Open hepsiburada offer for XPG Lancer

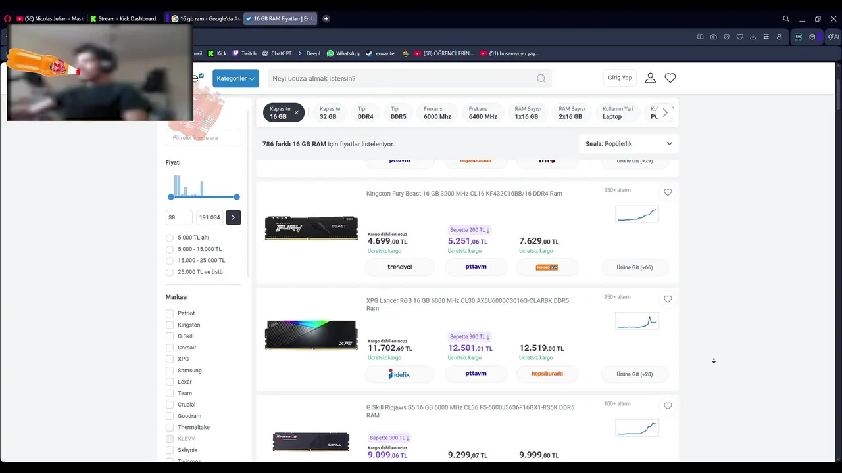pyautogui.click(x=547, y=374)
